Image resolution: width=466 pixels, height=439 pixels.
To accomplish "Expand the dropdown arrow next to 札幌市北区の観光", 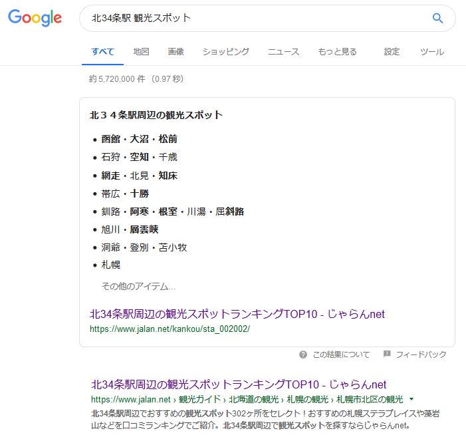I will (411, 399).
